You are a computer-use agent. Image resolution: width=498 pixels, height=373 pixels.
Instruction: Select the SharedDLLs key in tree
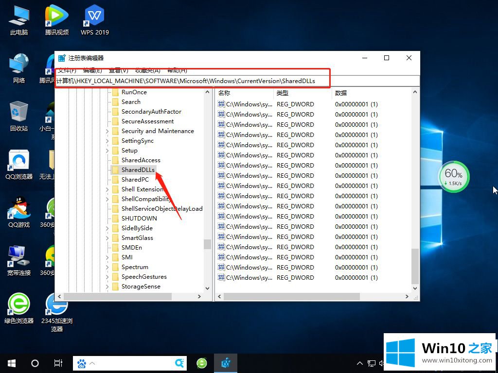coord(138,170)
